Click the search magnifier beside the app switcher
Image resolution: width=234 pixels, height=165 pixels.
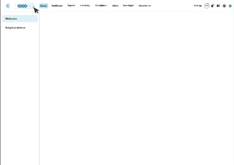[33, 7]
